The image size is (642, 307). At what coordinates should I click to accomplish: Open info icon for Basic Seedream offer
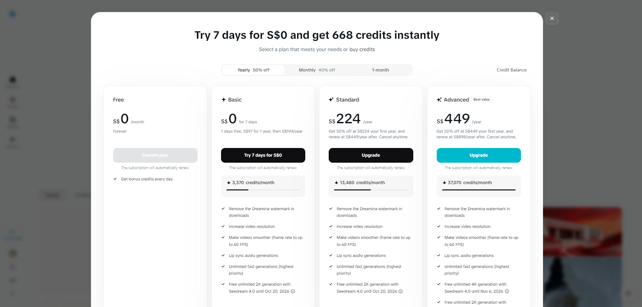(x=293, y=291)
